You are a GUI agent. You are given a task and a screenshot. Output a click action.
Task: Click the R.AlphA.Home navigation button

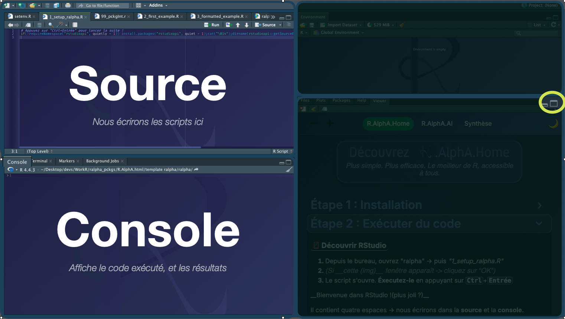[x=388, y=124]
